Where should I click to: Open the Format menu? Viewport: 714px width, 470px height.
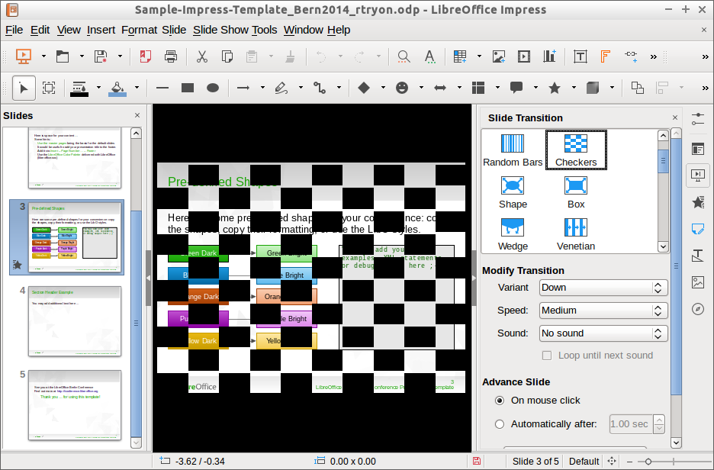(x=139, y=30)
